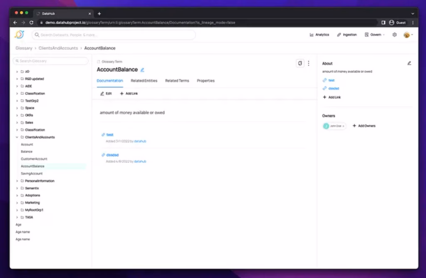Click the pencil icon beside AccountBalance title
The width and height of the screenshot is (426, 278).
pos(142,70)
